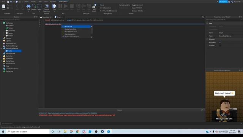Screen dimensions: 243x137
Task: Switch to the HOME ribbon tab
Action: (26, 2)
